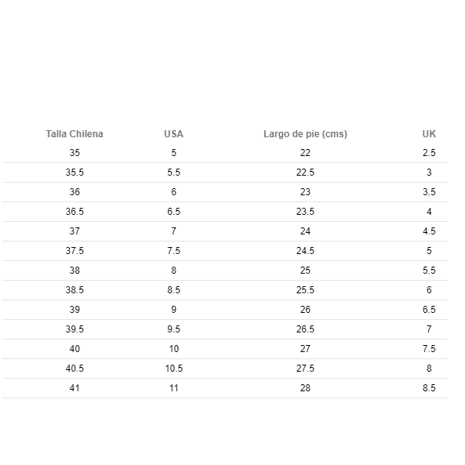
Task: Click Talla Chilena value 40.5
Action: (74, 369)
